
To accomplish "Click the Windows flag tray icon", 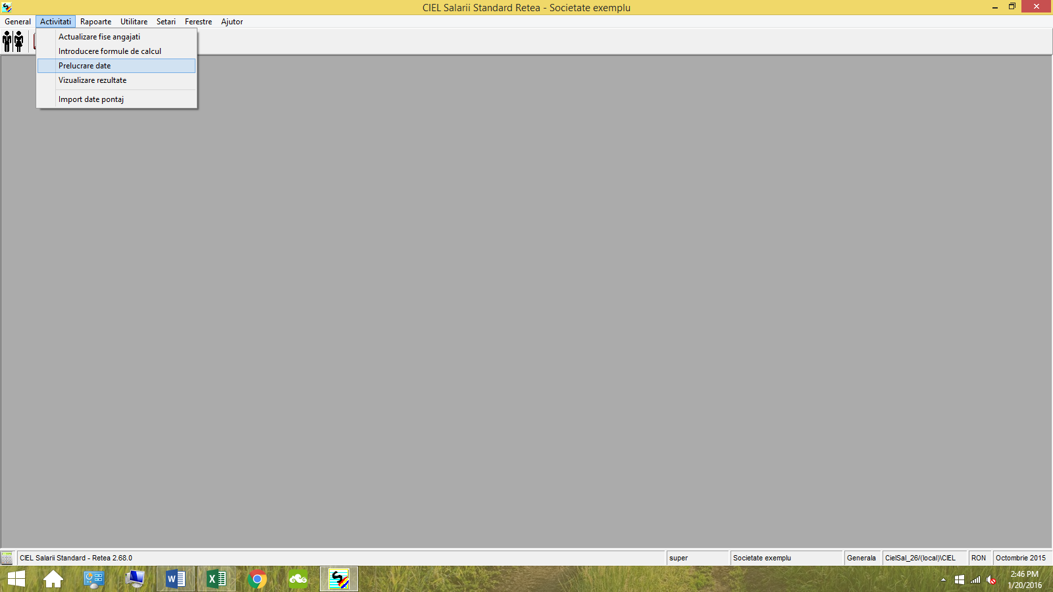I will point(960,580).
